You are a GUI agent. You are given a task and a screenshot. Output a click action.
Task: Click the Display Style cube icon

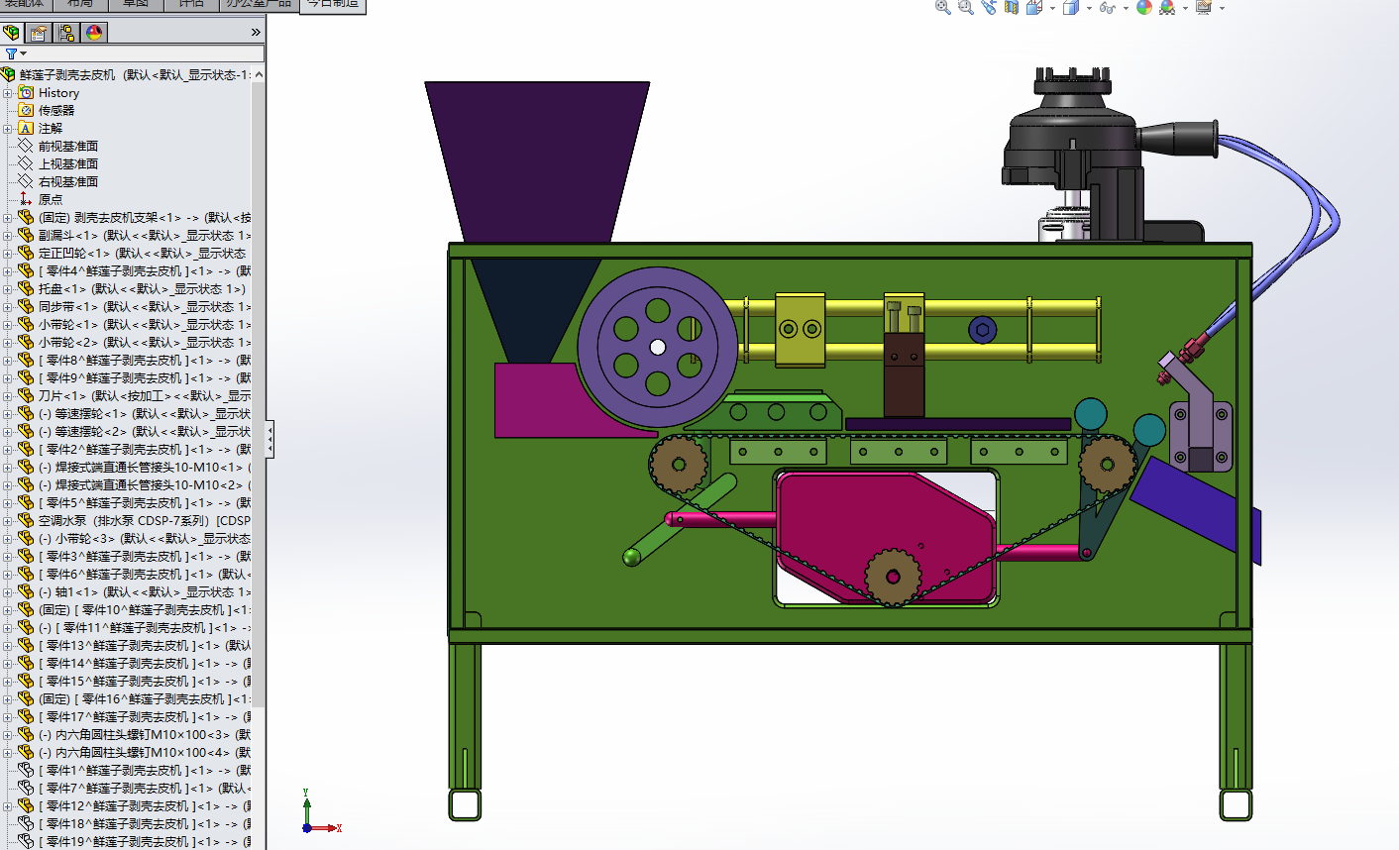(1070, 7)
